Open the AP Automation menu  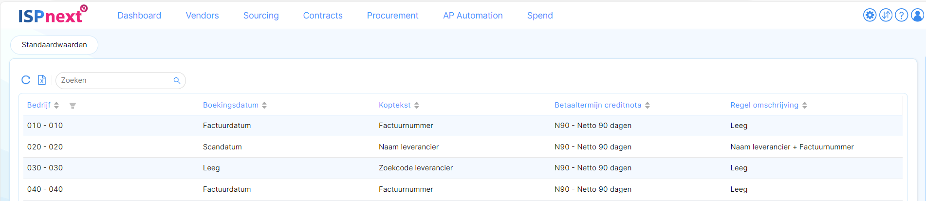point(473,16)
